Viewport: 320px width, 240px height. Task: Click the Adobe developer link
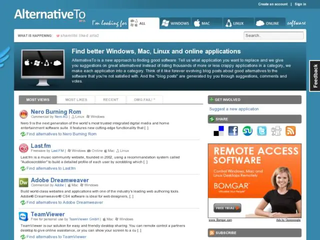click(x=59, y=185)
